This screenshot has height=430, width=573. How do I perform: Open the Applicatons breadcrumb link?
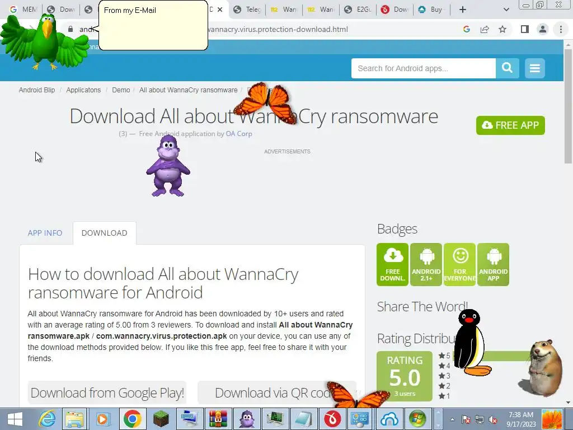coord(83,90)
